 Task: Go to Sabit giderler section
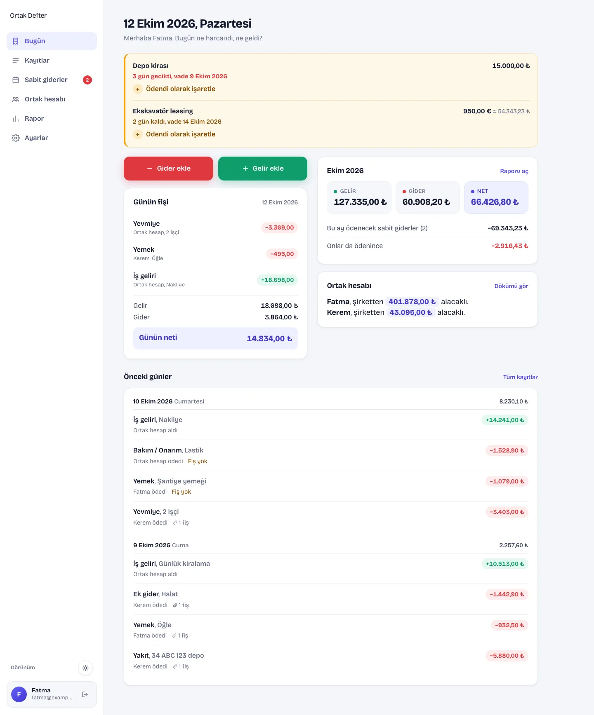pyautogui.click(x=52, y=80)
